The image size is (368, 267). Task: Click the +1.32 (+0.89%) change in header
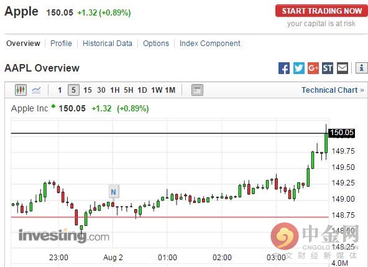104,12
